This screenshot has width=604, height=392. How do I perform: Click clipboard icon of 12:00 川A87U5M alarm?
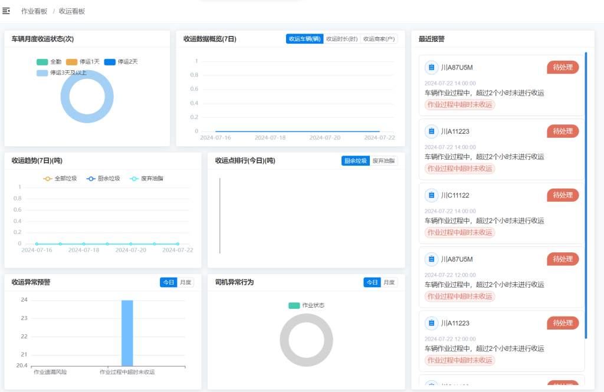click(x=431, y=259)
